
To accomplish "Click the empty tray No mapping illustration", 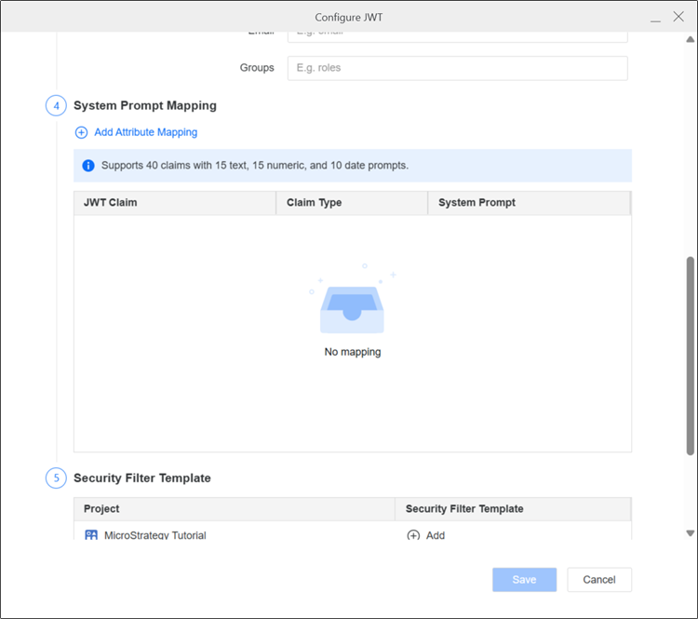I will pos(352,303).
